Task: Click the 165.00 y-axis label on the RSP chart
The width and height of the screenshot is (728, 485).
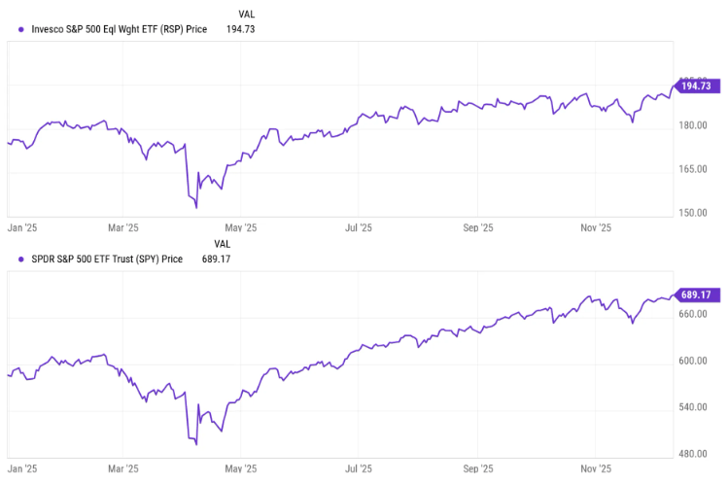Action: click(694, 169)
